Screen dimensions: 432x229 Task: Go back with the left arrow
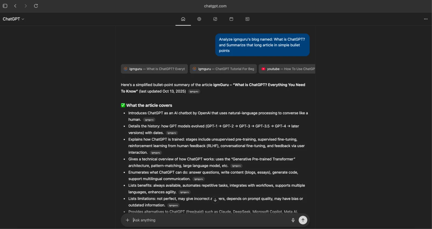pyautogui.click(x=15, y=6)
